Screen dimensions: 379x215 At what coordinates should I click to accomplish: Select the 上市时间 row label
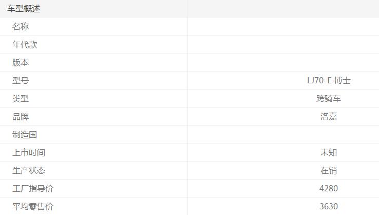(29, 153)
